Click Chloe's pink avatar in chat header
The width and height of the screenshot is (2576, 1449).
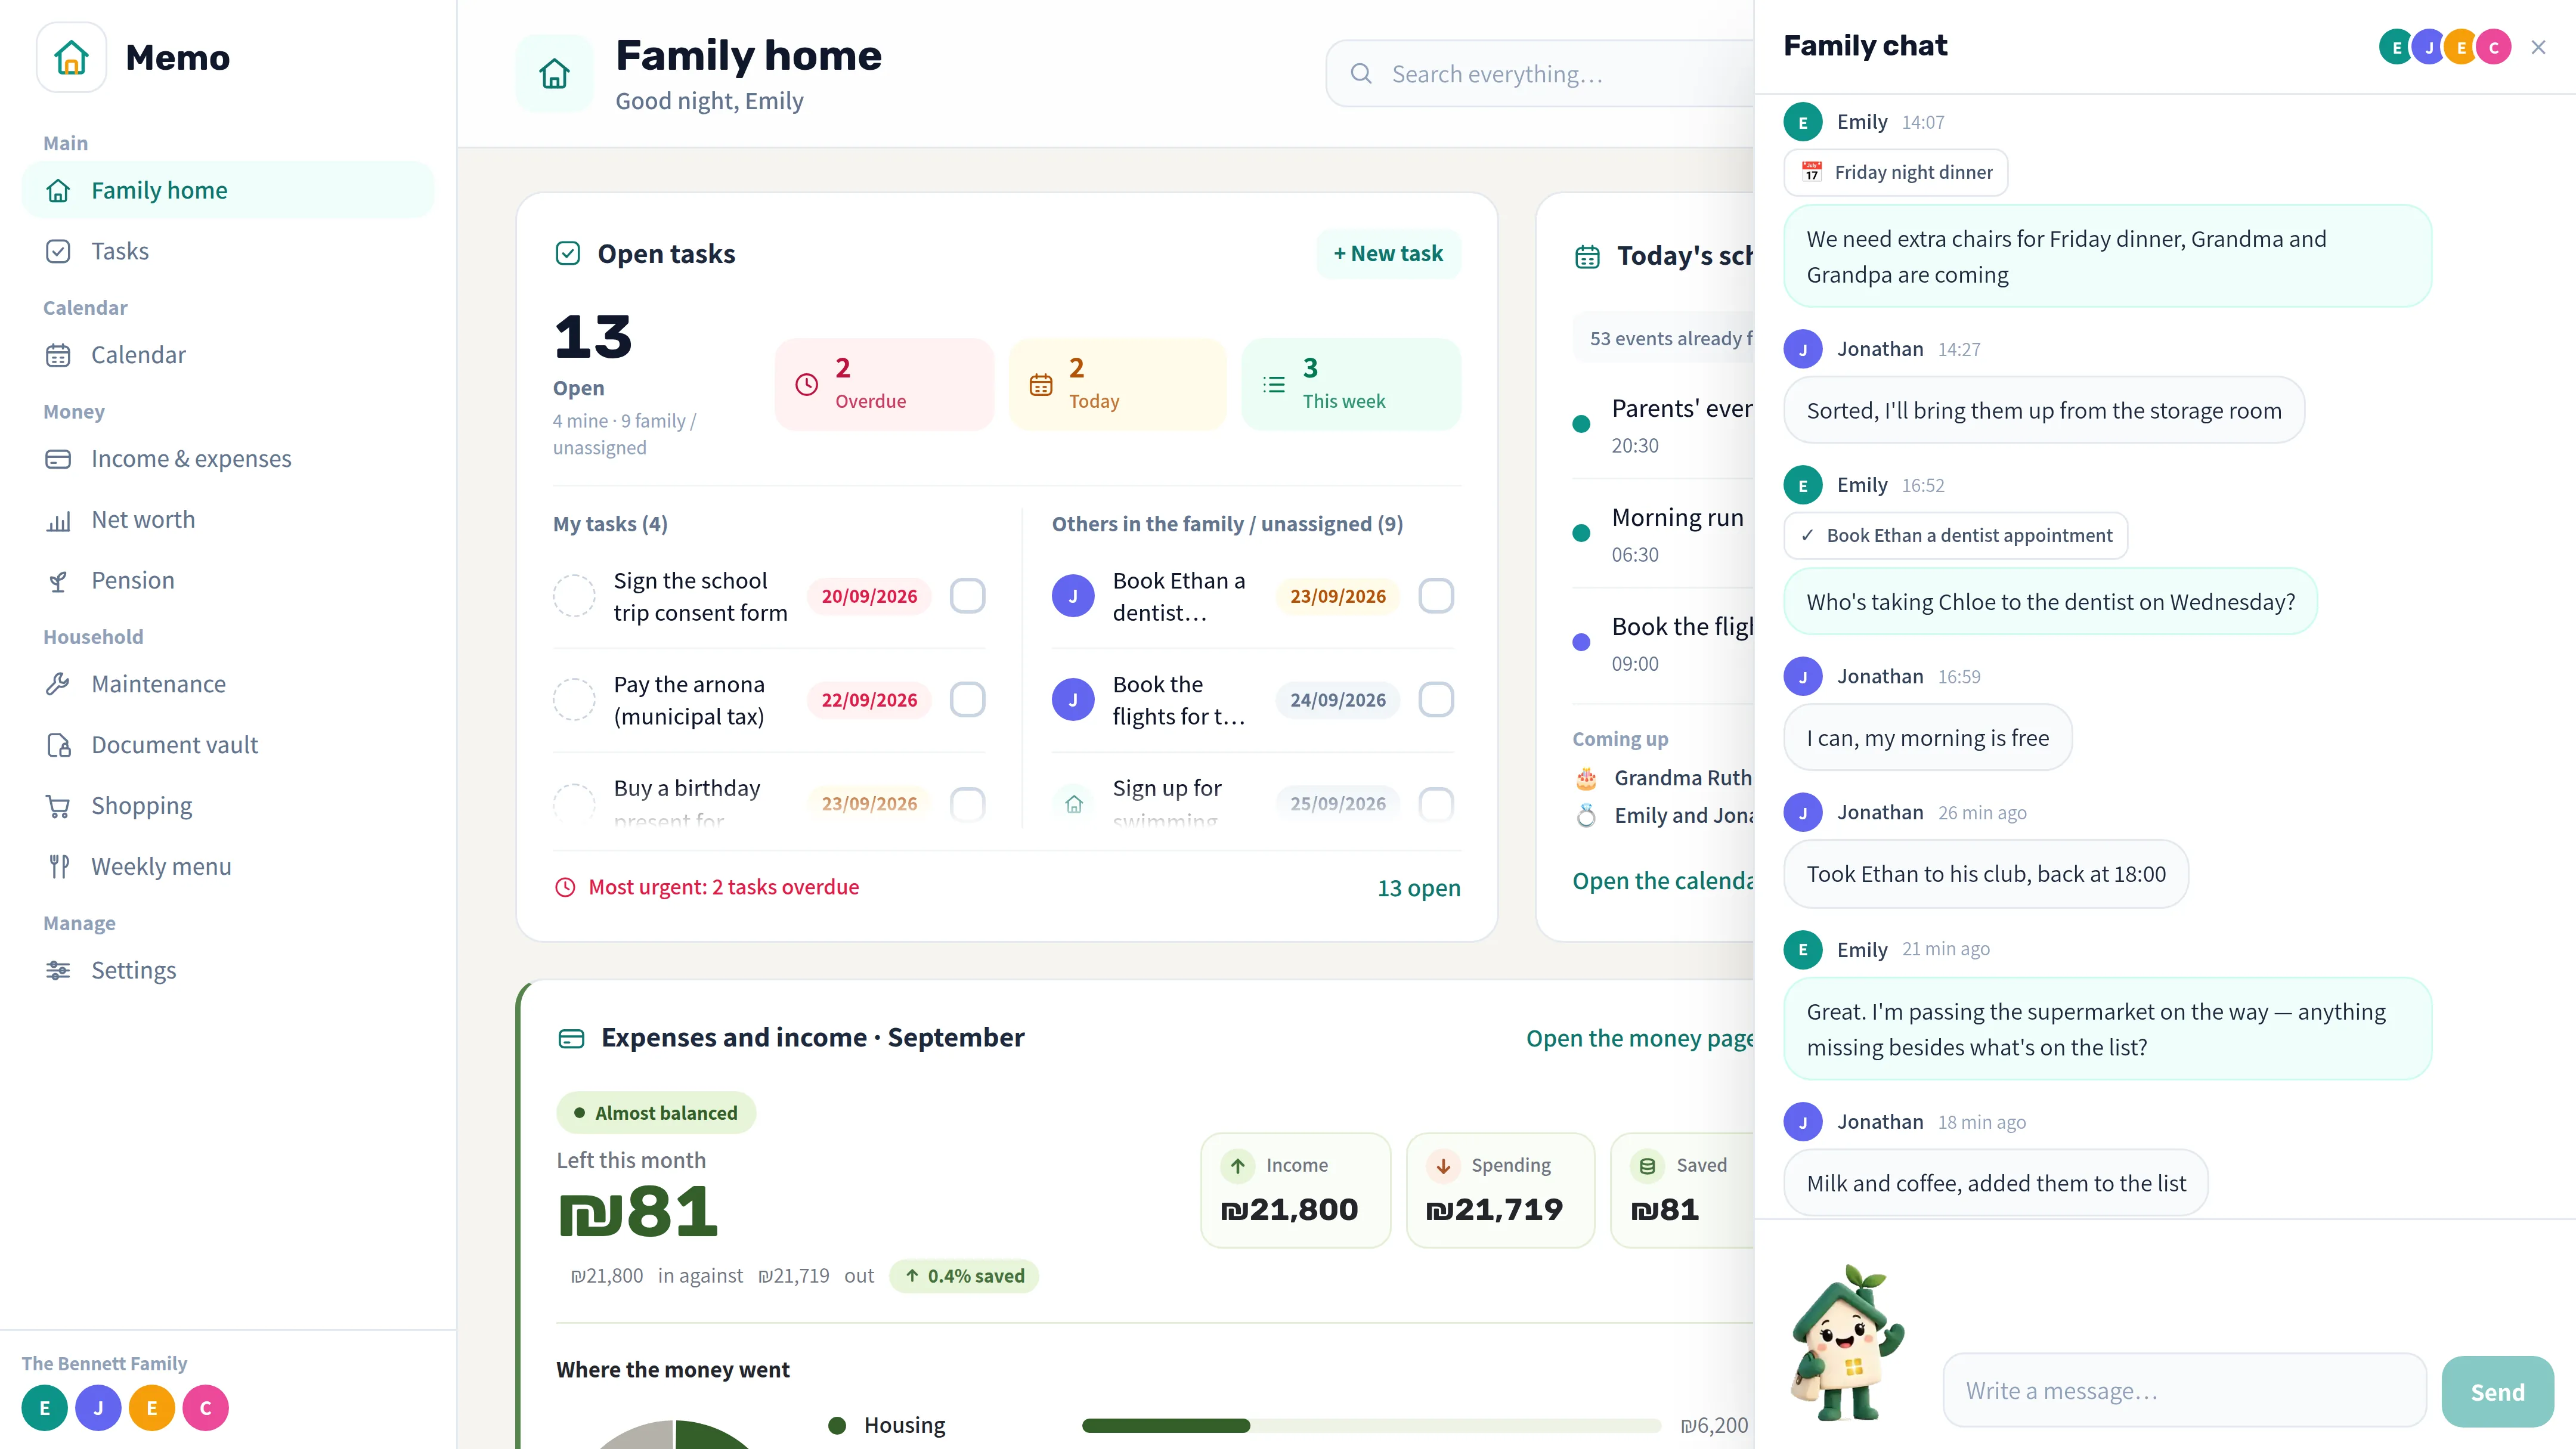tap(2493, 47)
